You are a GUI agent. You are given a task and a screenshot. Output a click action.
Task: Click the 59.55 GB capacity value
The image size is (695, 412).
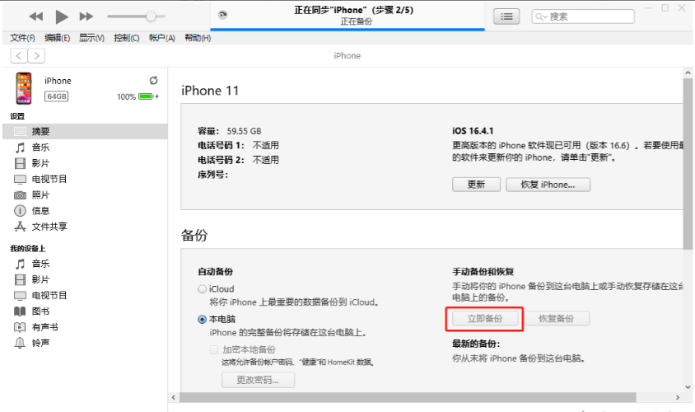coord(244,131)
